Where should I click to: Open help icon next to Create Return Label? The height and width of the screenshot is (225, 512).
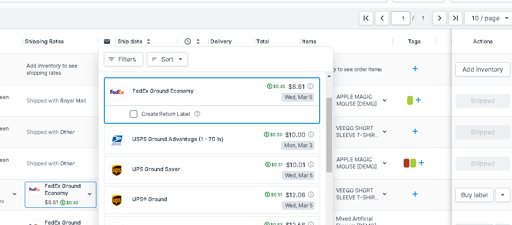tap(197, 114)
